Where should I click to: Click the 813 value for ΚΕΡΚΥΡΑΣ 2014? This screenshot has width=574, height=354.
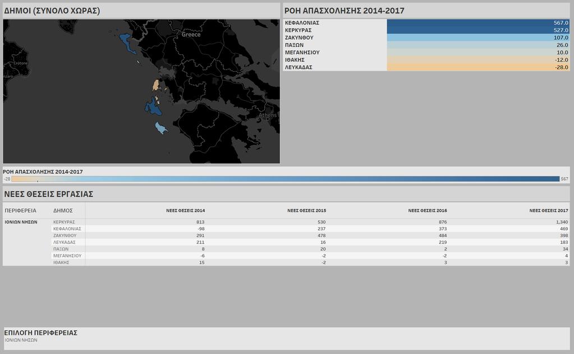pyautogui.click(x=200, y=222)
